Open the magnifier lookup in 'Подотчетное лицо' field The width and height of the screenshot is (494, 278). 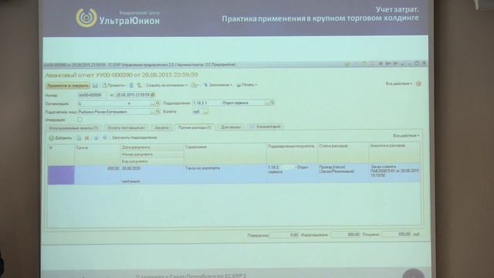157,111
